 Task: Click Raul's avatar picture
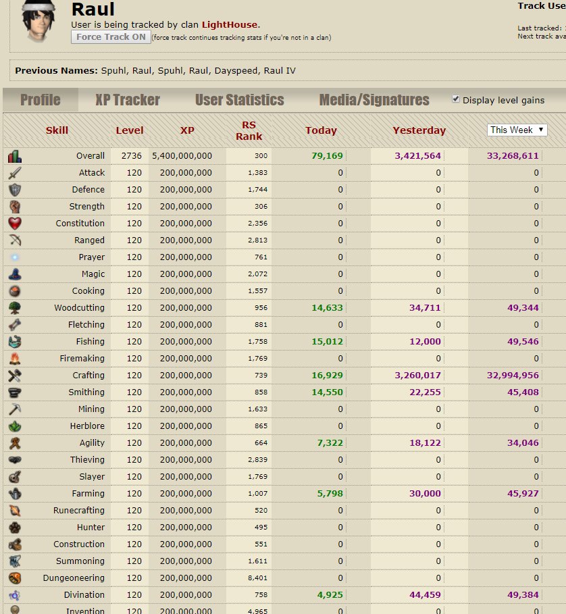click(38, 20)
